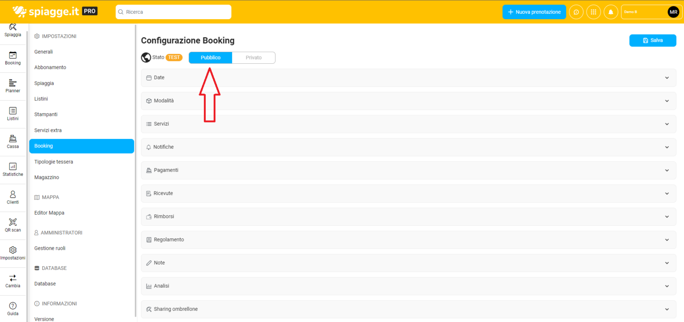Image resolution: width=684 pixels, height=322 pixels.
Task: Click into the Ricerca search field
Action: pyautogui.click(x=174, y=12)
